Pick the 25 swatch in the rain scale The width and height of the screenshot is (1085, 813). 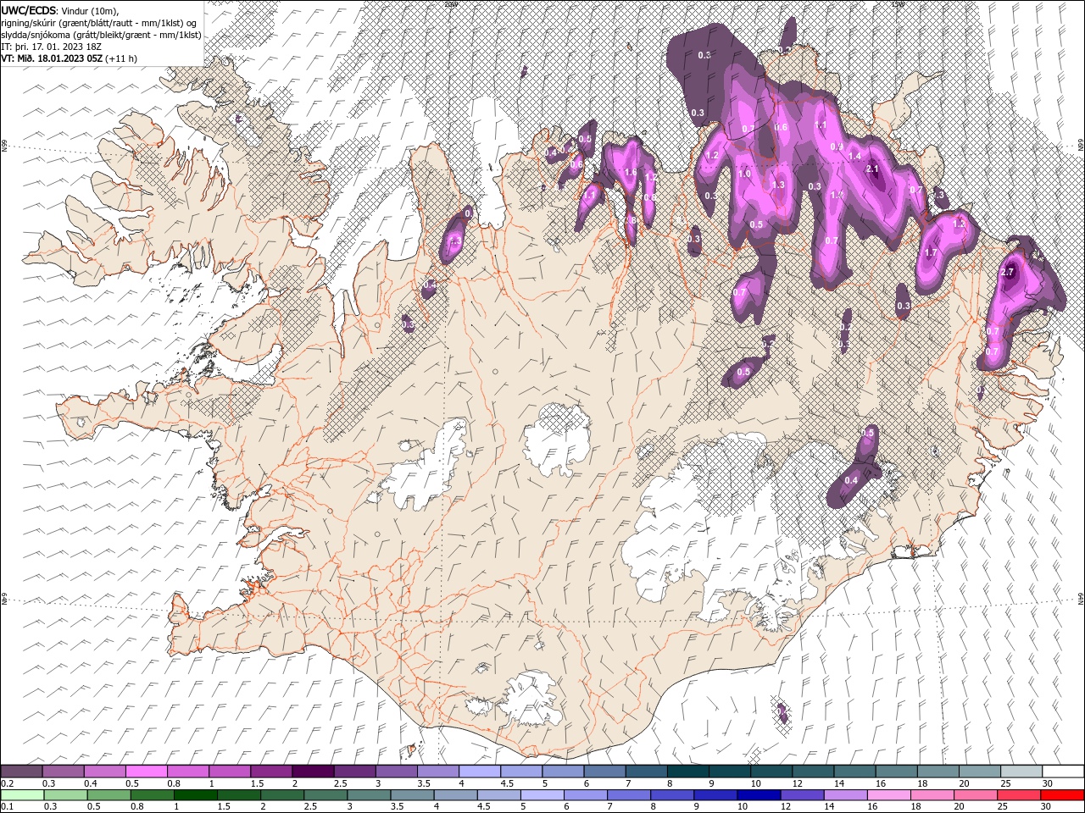1019,795
